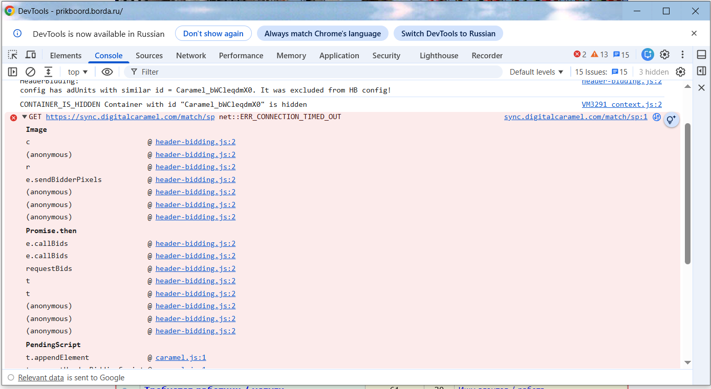Open console settings gear beside hidden count

tap(680, 72)
